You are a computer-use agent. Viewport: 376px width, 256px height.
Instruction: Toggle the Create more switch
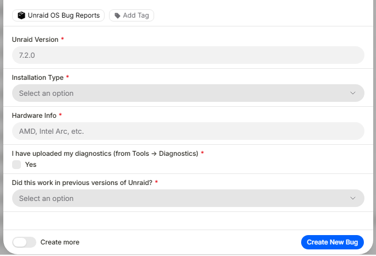24,242
